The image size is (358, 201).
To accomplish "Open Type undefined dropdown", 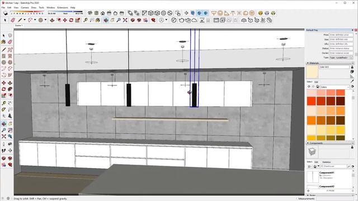I will (x=341, y=58).
